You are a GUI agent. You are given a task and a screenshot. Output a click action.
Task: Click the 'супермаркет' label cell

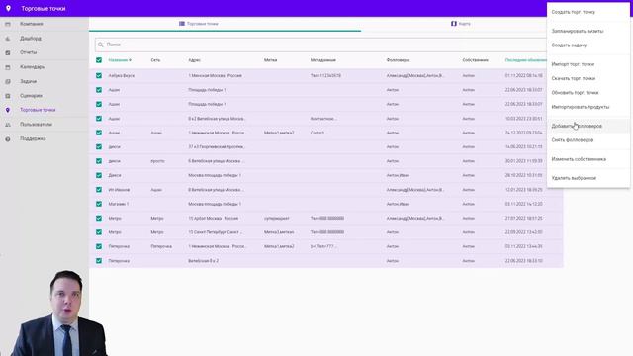click(277, 218)
